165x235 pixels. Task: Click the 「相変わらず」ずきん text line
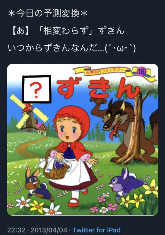(68, 31)
